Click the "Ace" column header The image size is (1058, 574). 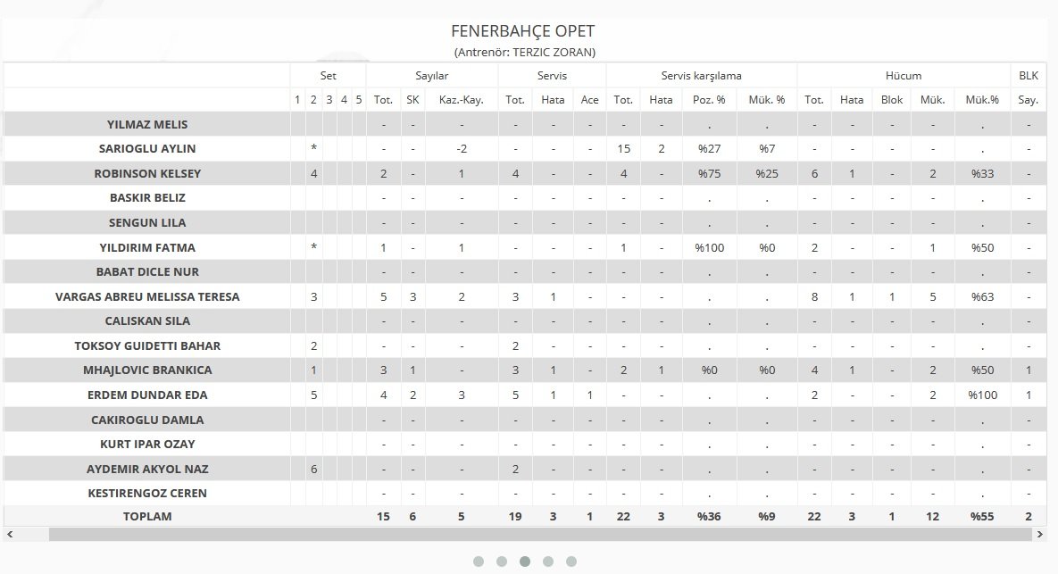(590, 100)
